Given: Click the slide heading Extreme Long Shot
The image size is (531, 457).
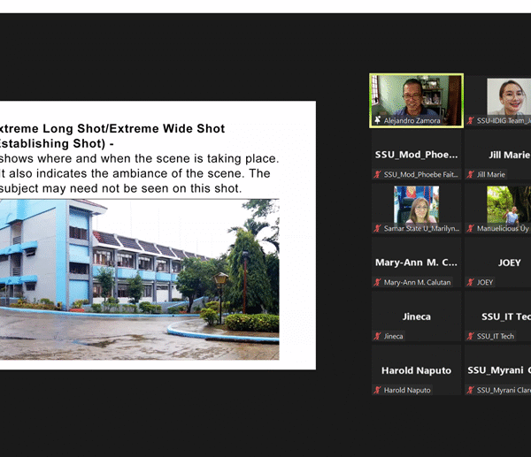Looking at the screenshot, I should point(112,128).
